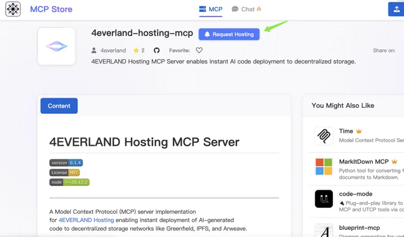Toggle the Favorite heart icon

point(199,50)
